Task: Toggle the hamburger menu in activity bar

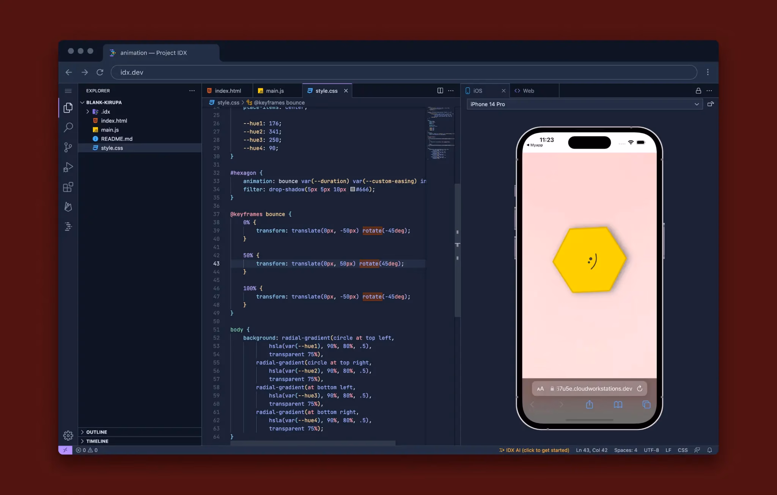Action: click(x=68, y=91)
